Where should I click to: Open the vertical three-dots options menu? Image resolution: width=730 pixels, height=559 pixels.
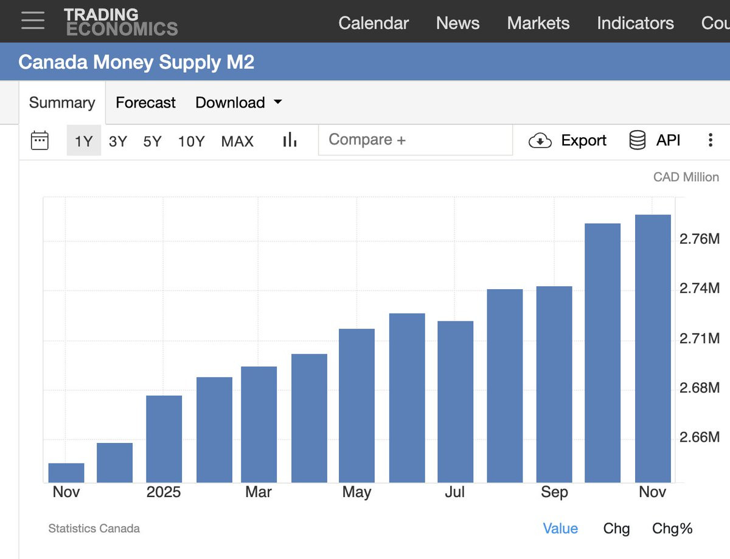point(710,140)
